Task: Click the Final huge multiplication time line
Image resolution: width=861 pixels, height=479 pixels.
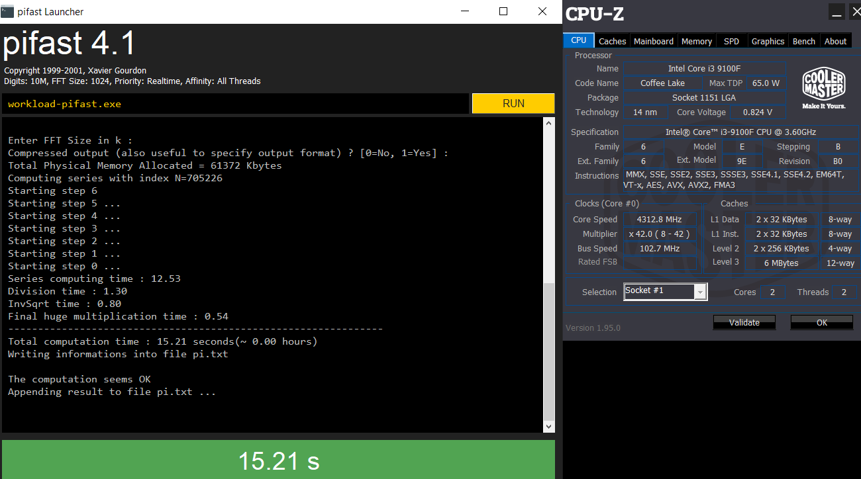Action: tap(118, 316)
